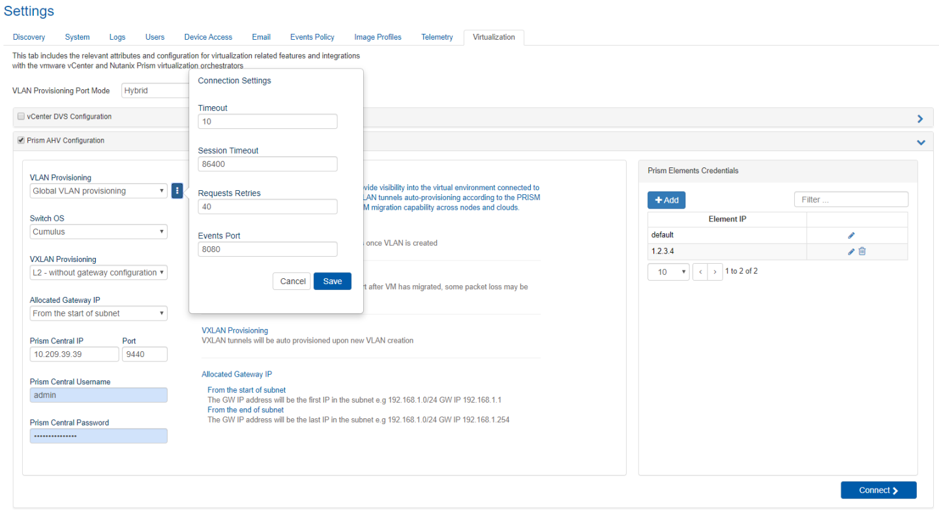
Task: Click the Add credentials button
Action: [x=666, y=200]
